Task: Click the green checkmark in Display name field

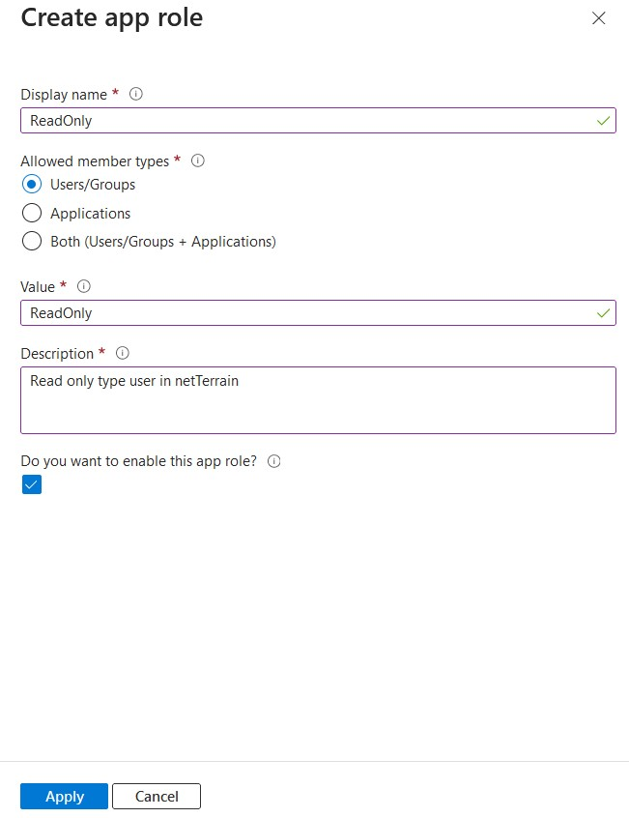Action: point(604,121)
